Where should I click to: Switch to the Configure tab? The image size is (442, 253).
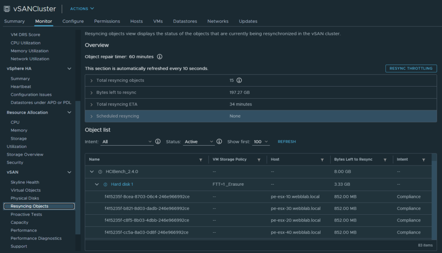pos(73,21)
